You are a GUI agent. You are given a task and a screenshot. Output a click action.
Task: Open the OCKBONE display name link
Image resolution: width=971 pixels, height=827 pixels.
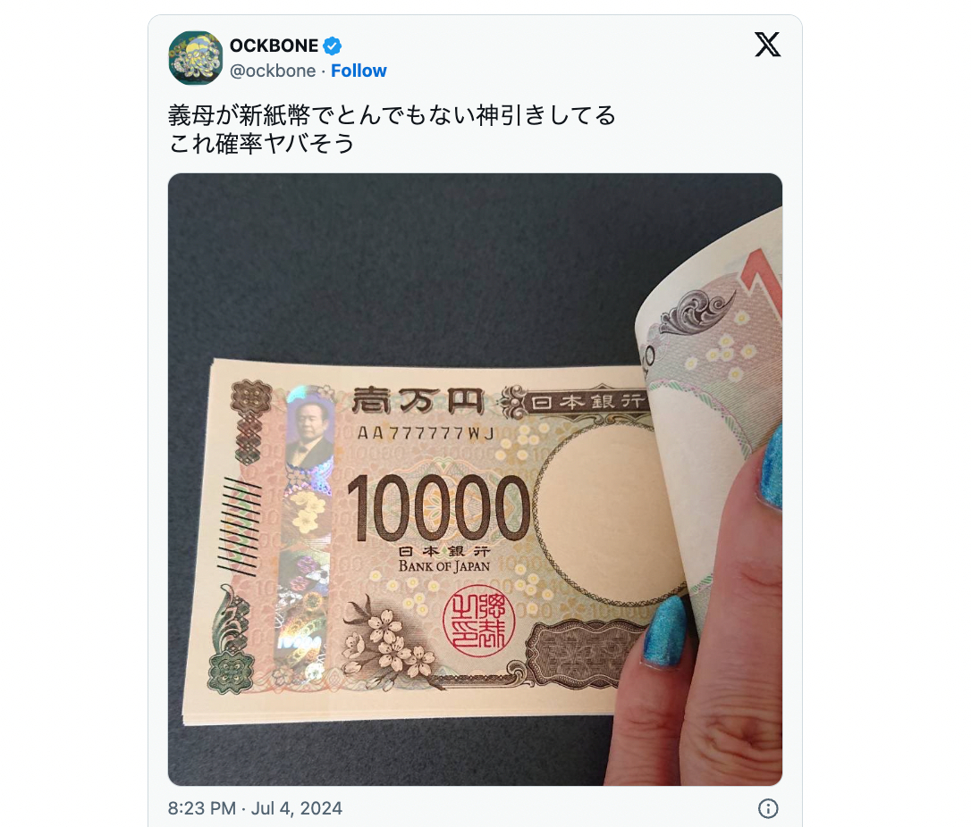[x=274, y=46]
